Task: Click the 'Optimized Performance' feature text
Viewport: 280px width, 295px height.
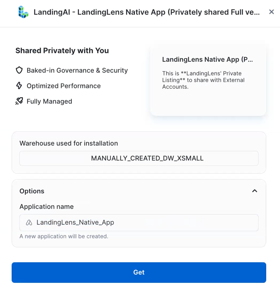Action: pos(64,86)
